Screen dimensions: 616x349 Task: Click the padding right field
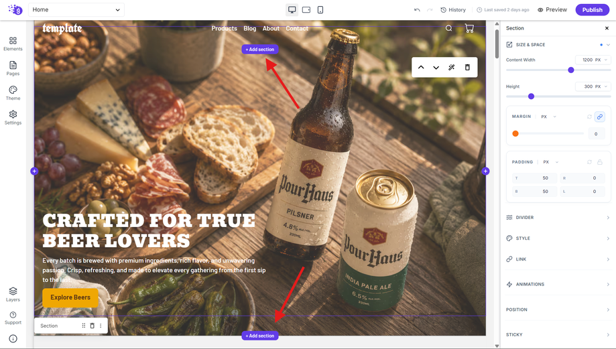pos(582,178)
